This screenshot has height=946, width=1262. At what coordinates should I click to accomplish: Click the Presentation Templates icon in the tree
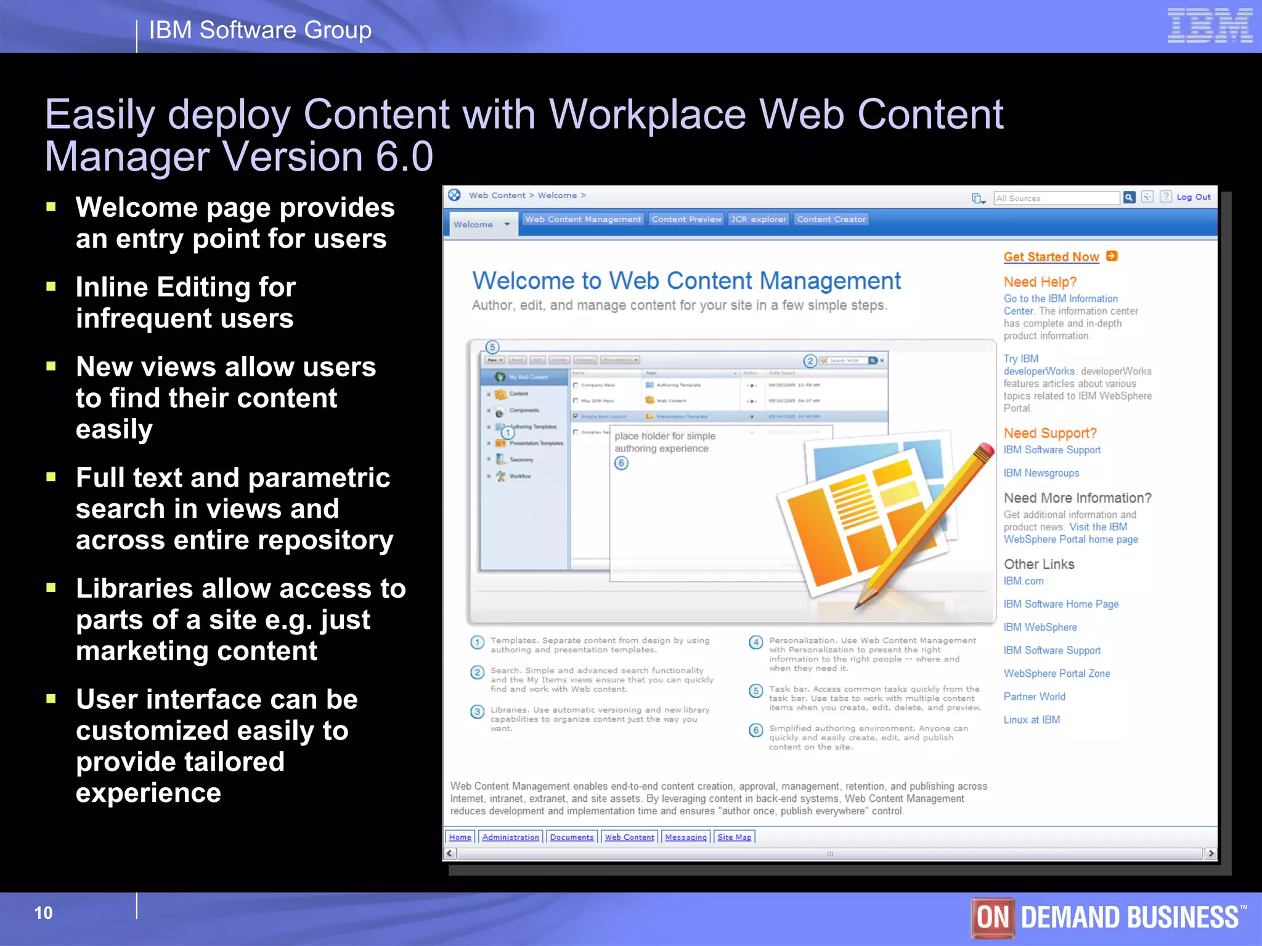pos(500,443)
